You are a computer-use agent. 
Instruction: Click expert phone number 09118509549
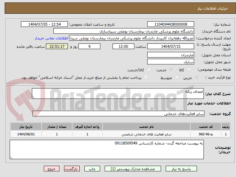click(126, 143)
